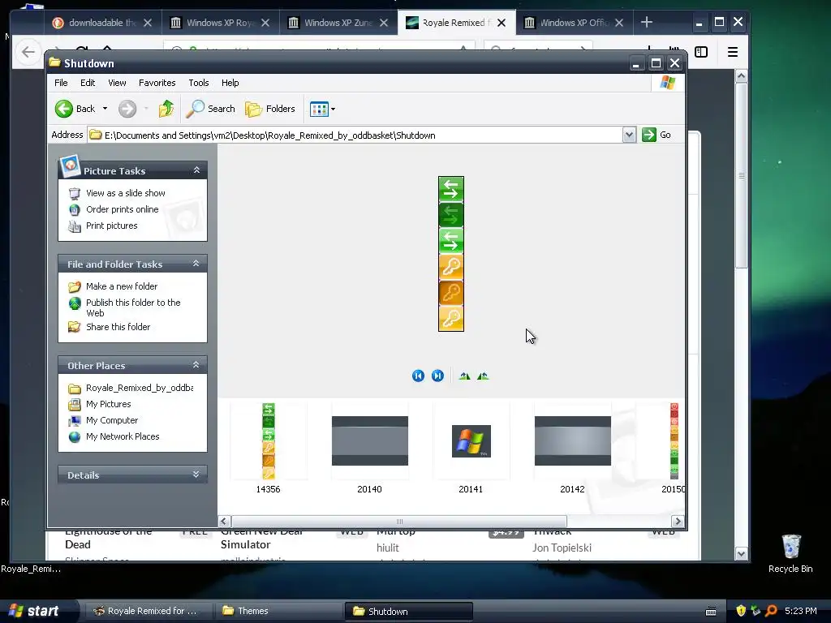Screen dimensions: 831x623
Task: Click Make a new folder
Action: 122,286
